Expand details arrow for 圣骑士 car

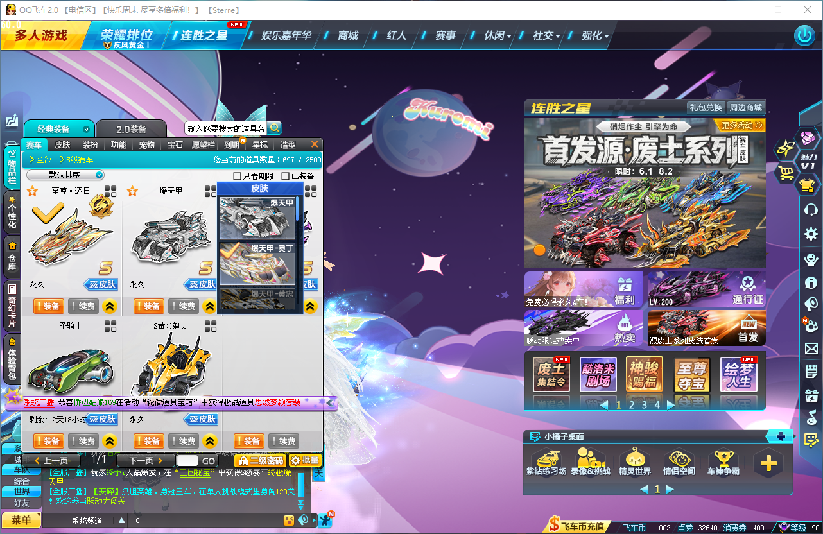pyautogui.click(x=109, y=442)
